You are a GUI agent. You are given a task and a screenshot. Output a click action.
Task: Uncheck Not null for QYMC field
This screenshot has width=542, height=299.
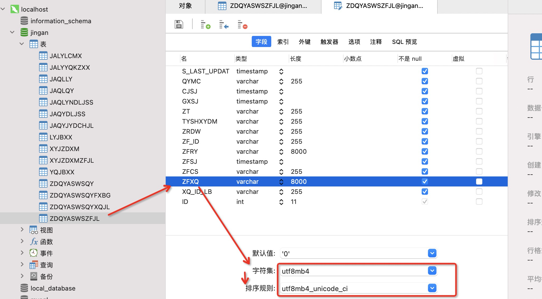coord(425,81)
